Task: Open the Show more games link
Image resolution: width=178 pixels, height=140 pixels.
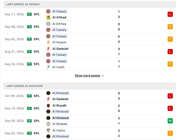Action: (87, 75)
